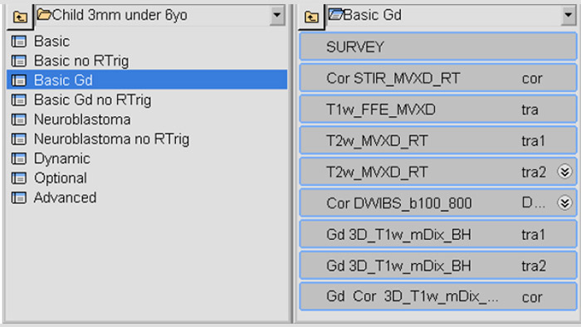581x327 pixels.
Task: Click the list icon next to Optional
Action: click(x=19, y=178)
